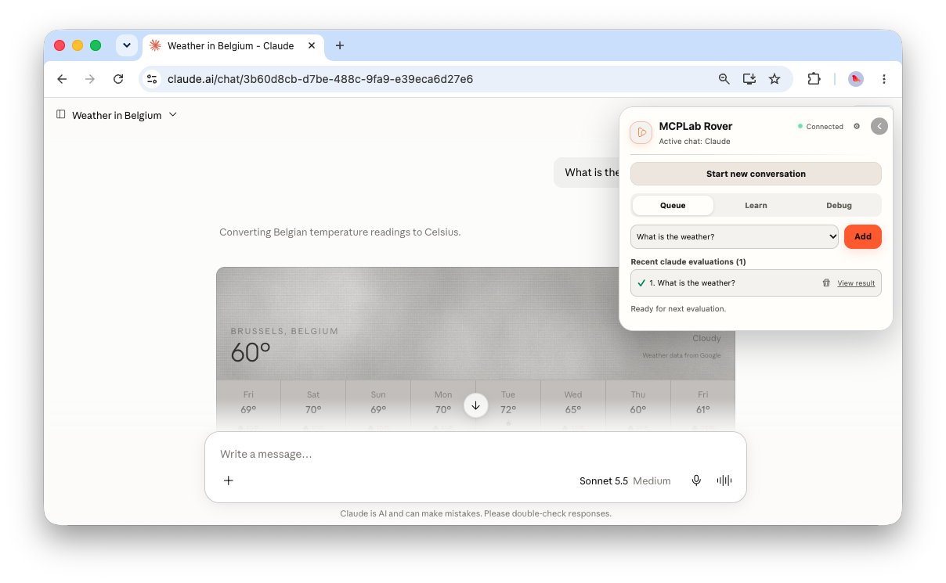Open Chrome three-dot menu
The height and width of the screenshot is (583, 946).
click(x=884, y=79)
